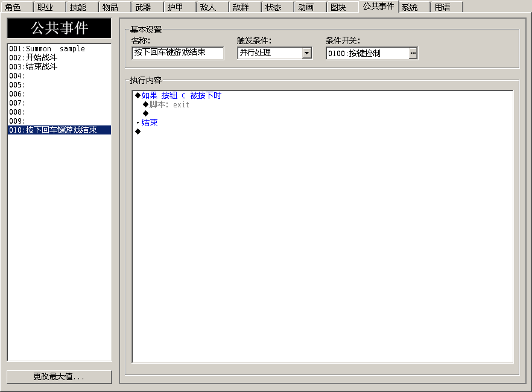Click the 并行处理 trigger combo box
This screenshot has height=392, width=532.
(x=275, y=53)
